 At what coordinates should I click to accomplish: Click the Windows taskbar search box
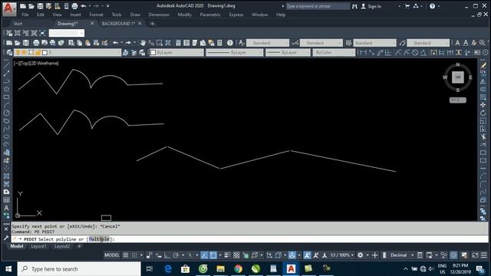click(79, 269)
